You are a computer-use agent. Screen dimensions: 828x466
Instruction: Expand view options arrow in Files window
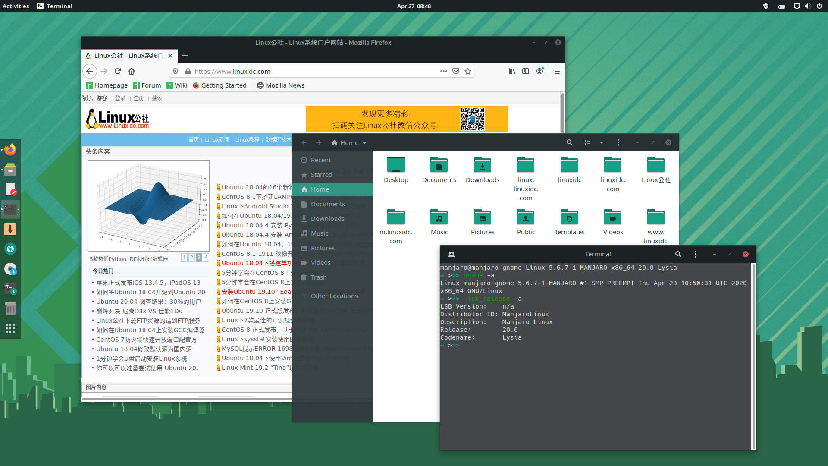click(602, 142)
